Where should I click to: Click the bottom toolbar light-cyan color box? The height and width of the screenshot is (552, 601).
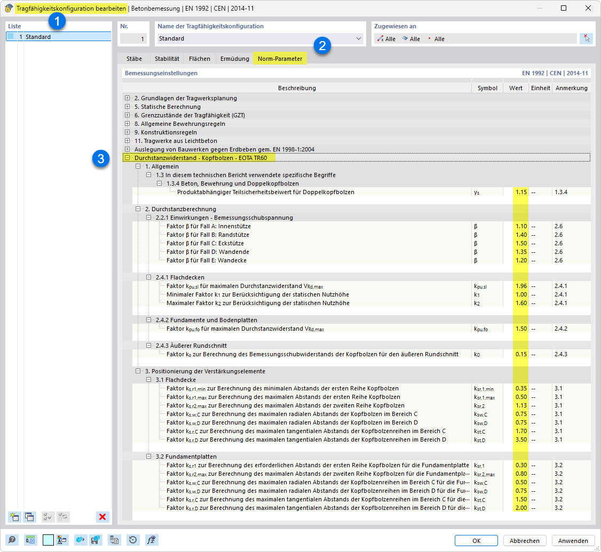[48, 540]
